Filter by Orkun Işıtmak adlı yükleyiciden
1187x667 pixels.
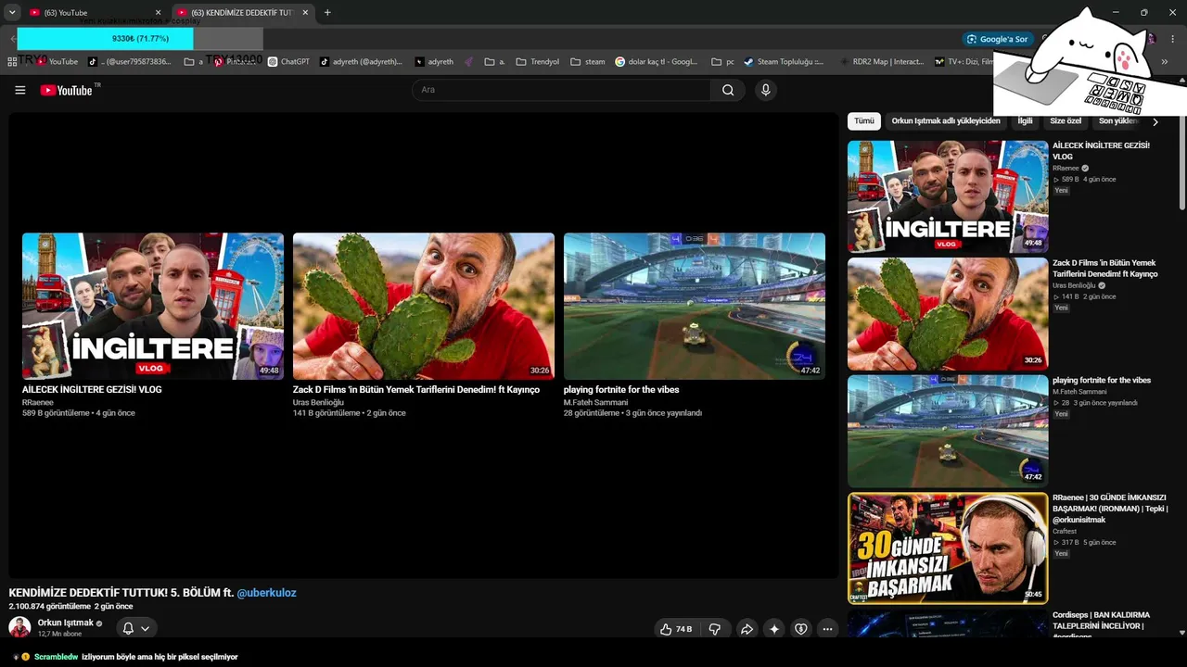946,121
